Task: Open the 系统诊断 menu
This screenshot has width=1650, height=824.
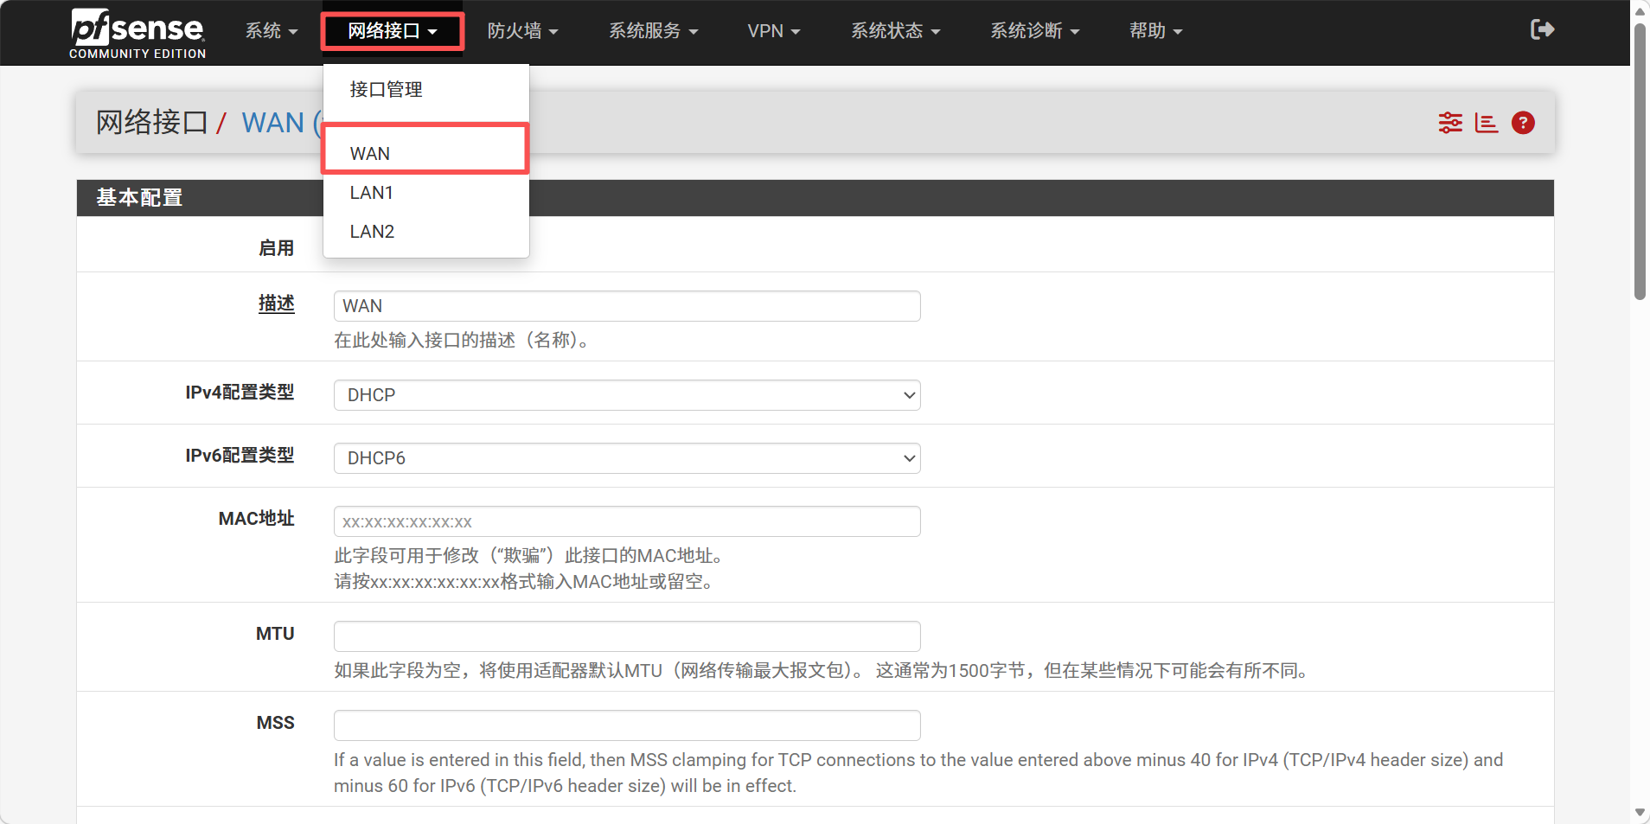Action: pos(1034,31)
